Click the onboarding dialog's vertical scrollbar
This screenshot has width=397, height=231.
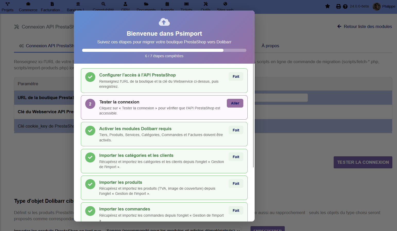(x=254, y=115)
